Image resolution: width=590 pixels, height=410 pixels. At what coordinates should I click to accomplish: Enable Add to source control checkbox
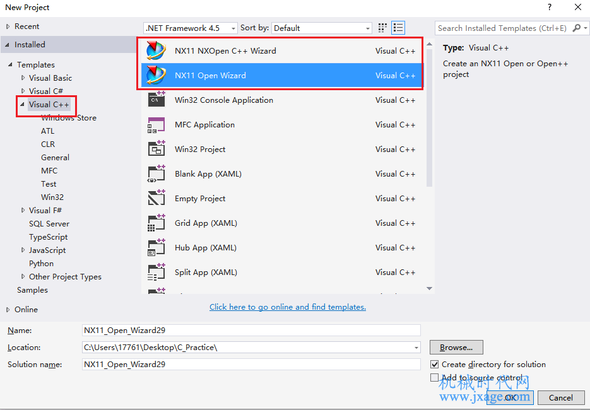point(435,377)
